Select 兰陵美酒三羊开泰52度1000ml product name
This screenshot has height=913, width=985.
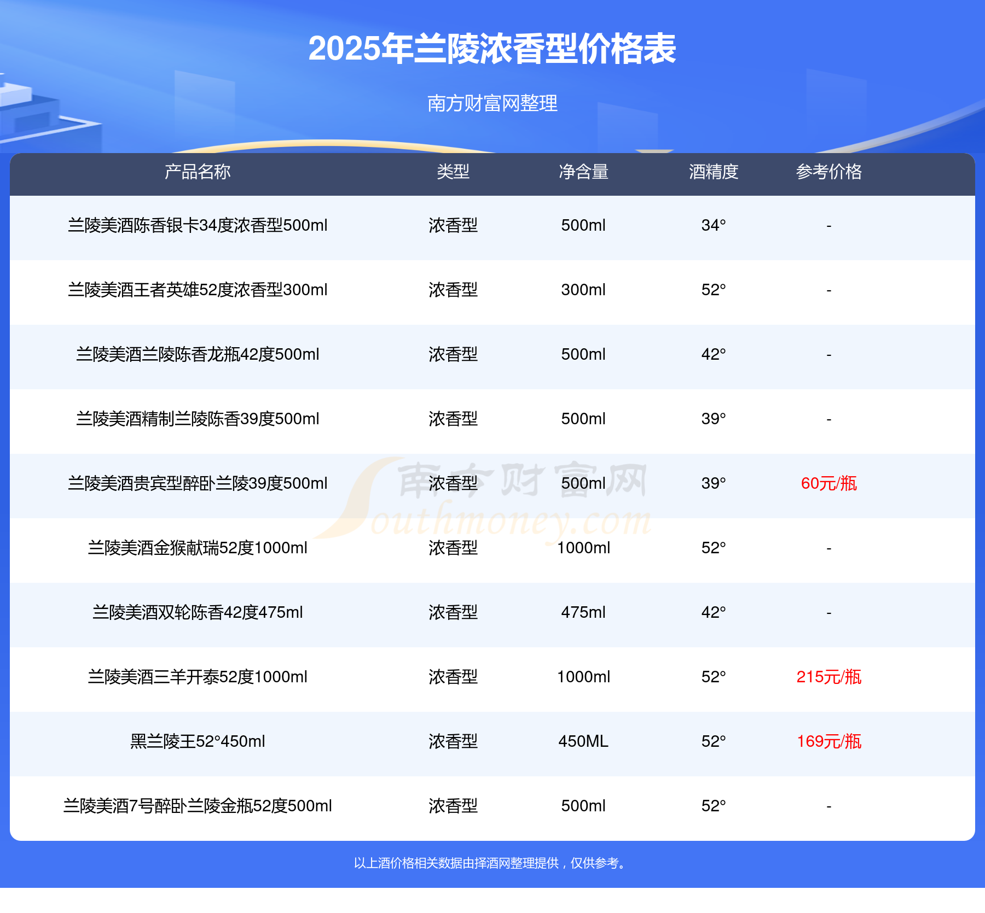[198, 677]
